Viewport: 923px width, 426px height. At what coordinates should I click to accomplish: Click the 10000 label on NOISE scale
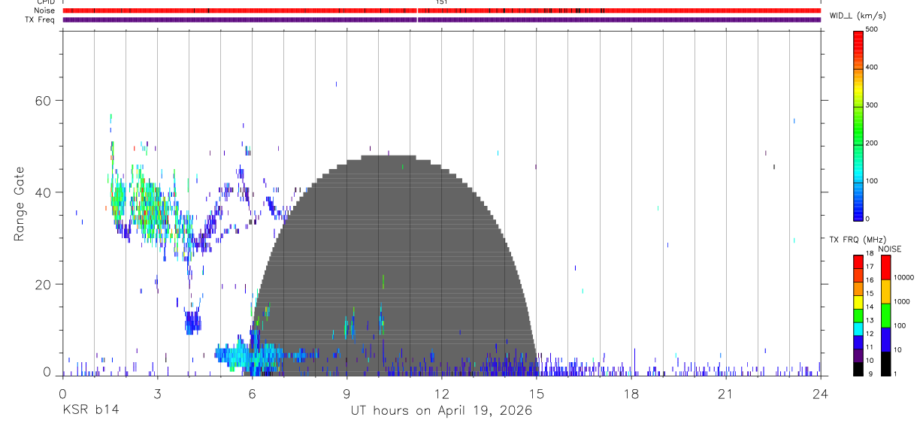coord(904,277)
